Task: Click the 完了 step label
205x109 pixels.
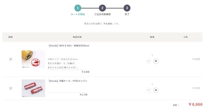Action: tap(127, 14)
